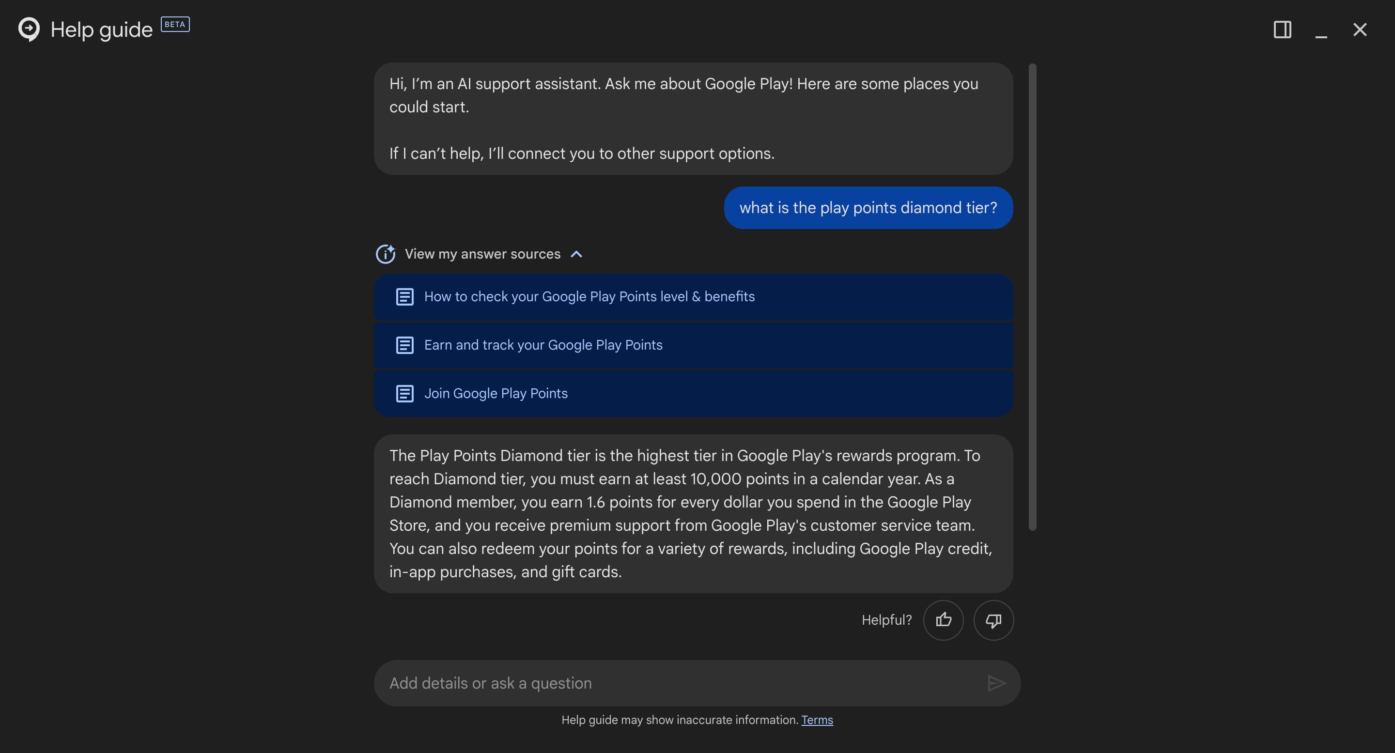Mark the answer unhelpful with thumbs down
Viewport: 1395px width, 753px height.
point(993,620)
